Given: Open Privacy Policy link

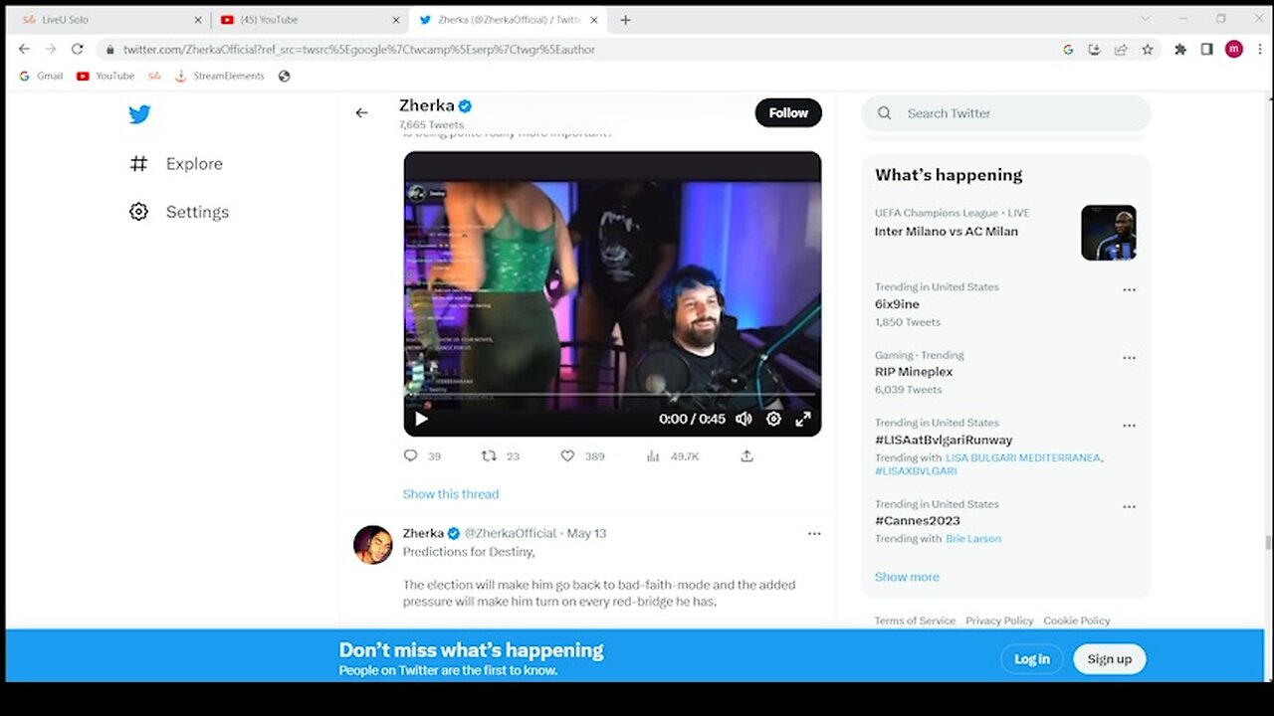Looking at the screenshot, I should coord(999,621).
